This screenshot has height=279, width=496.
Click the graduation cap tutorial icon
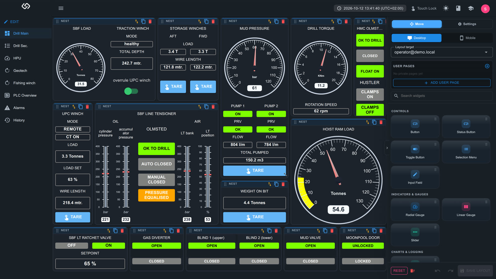(471, 8)
